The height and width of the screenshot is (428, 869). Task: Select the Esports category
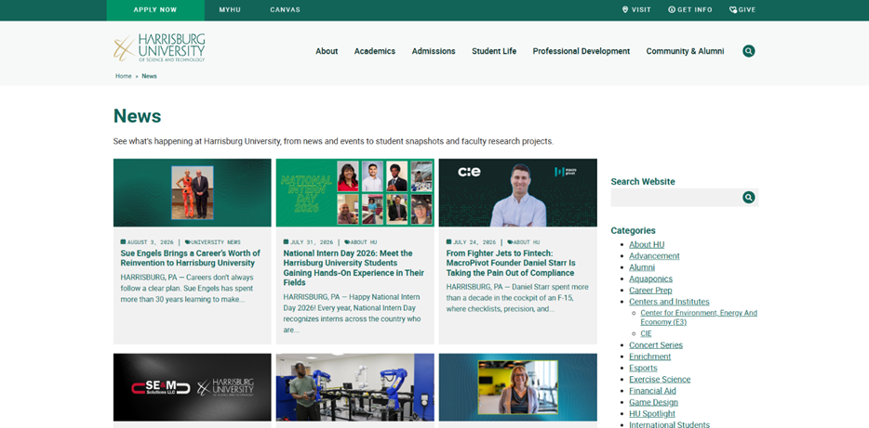643,369
